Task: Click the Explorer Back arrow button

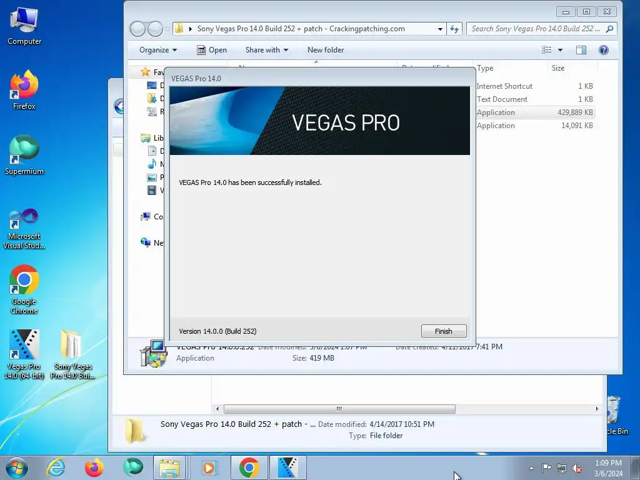Action: click(137, 29)
